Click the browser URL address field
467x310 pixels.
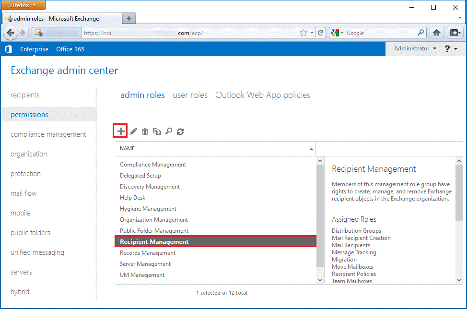point(191,33)
